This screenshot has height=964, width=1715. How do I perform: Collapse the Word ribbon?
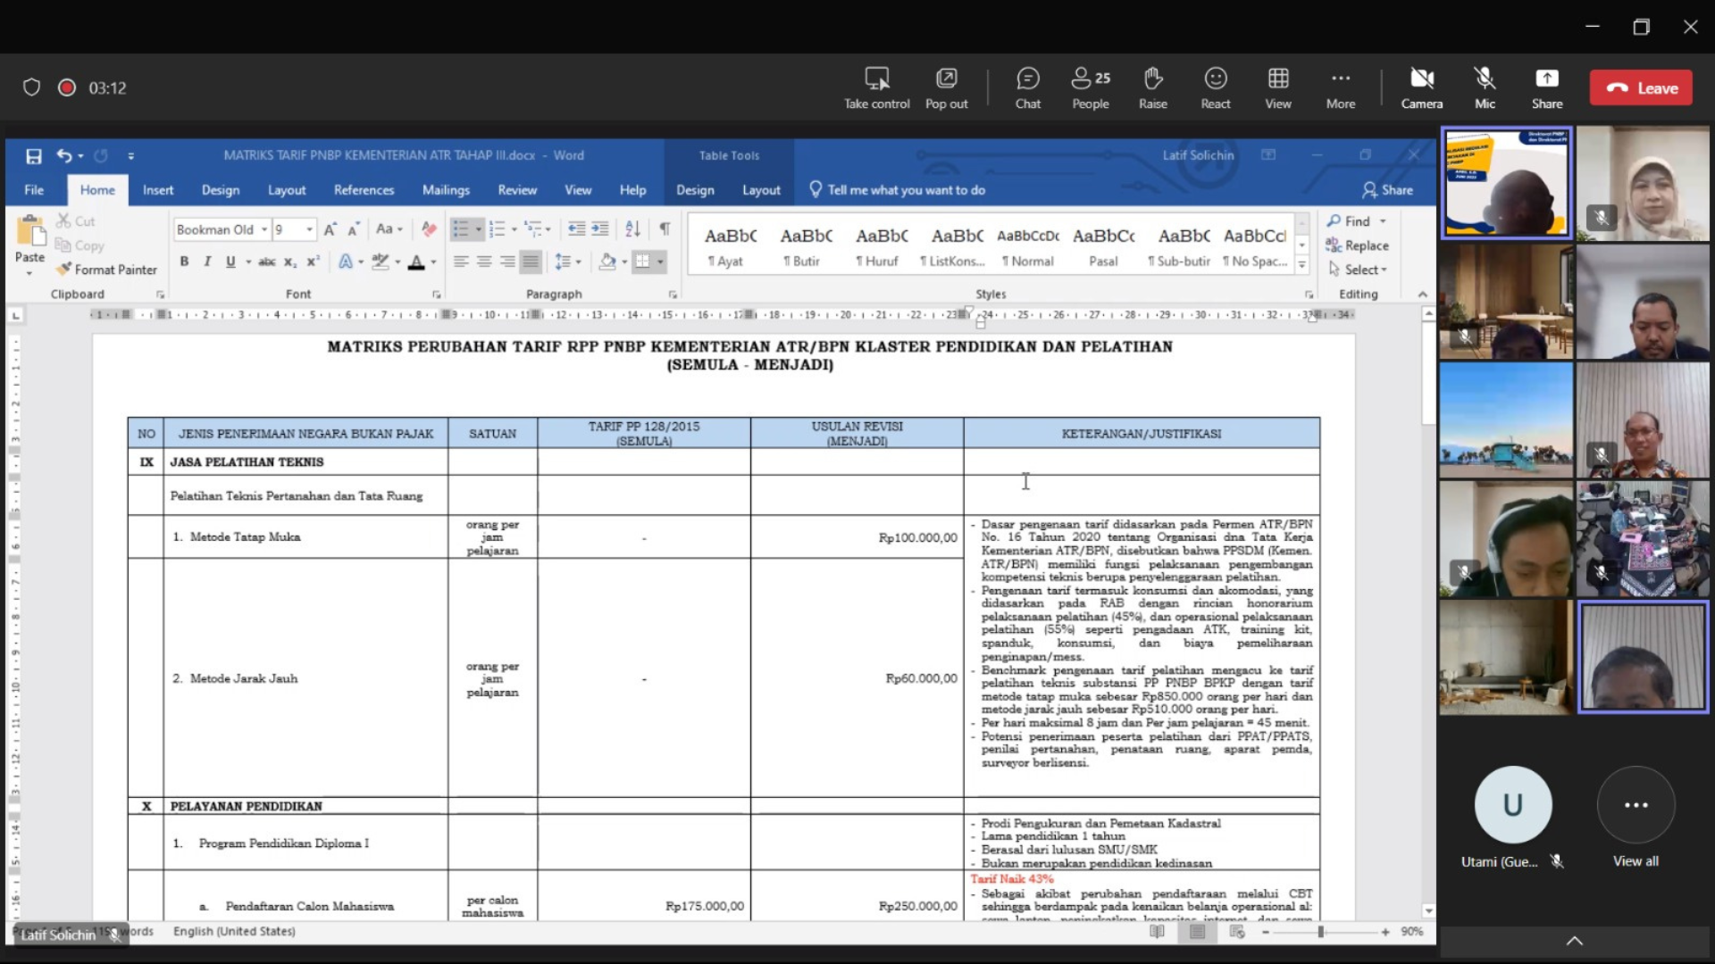pos(1422,294)
